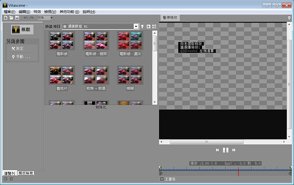
Task: Expand the 濾鏡群組 #1 preset dropdown
Action: [136, 26]
